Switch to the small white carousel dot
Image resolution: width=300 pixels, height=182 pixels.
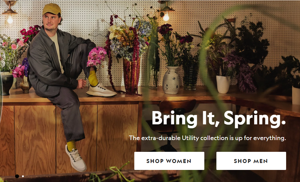click(x=23, y=176)
